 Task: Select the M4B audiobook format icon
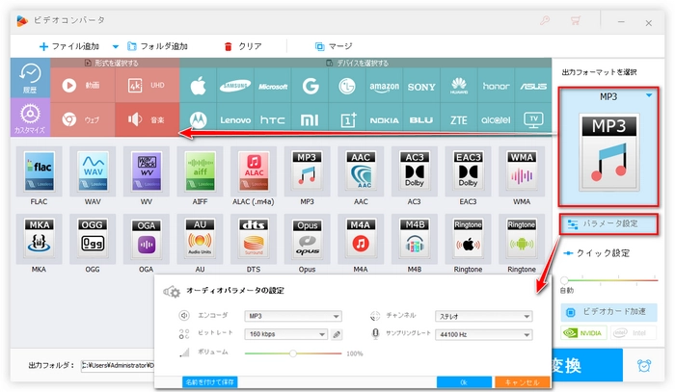click(x=415, y=239)
